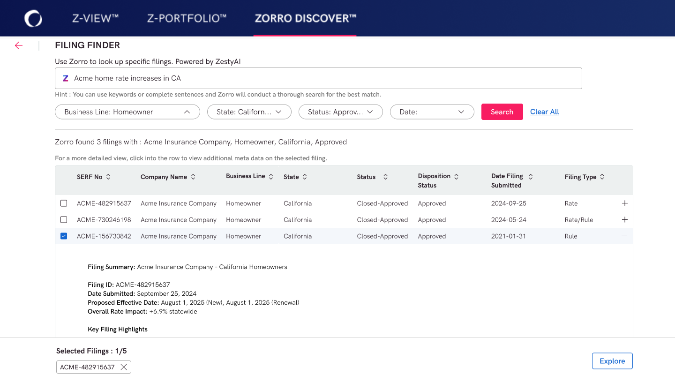Click the 2021-01-31 date cell
The image size is (675, 375).
(509, 236)
